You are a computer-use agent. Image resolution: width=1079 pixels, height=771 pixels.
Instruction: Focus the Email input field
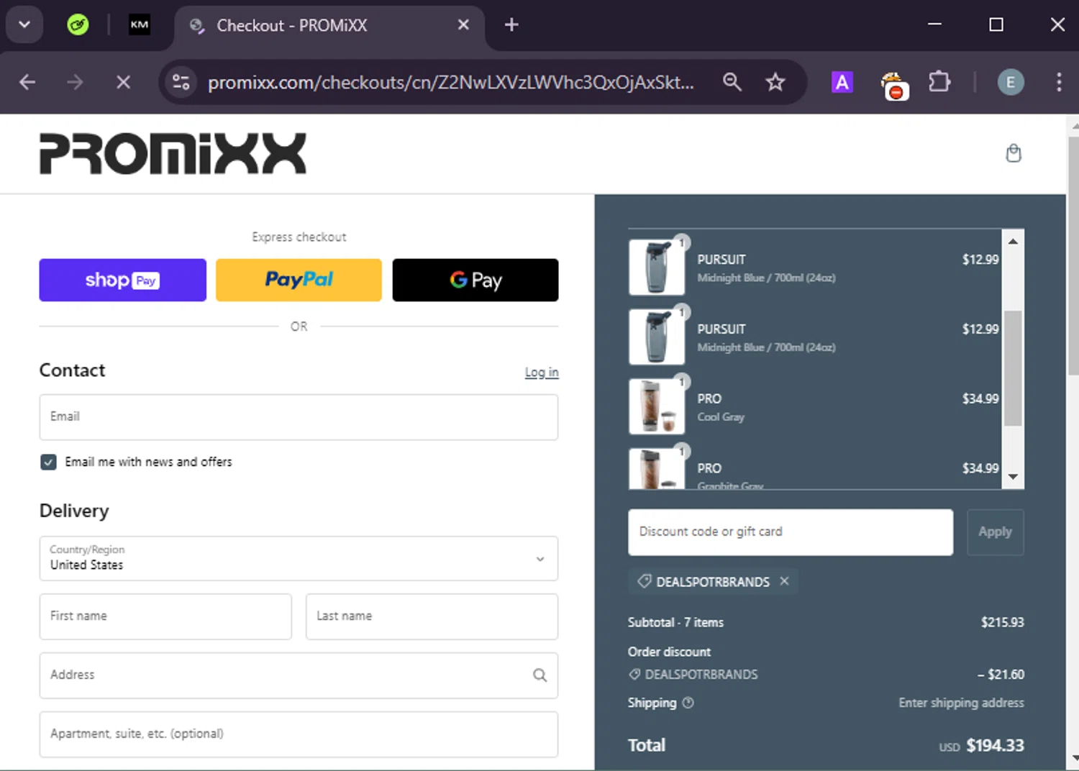[299, 417]
